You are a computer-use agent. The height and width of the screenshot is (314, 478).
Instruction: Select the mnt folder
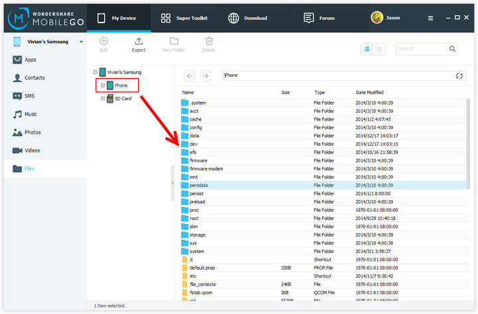[x=323, y=177]
